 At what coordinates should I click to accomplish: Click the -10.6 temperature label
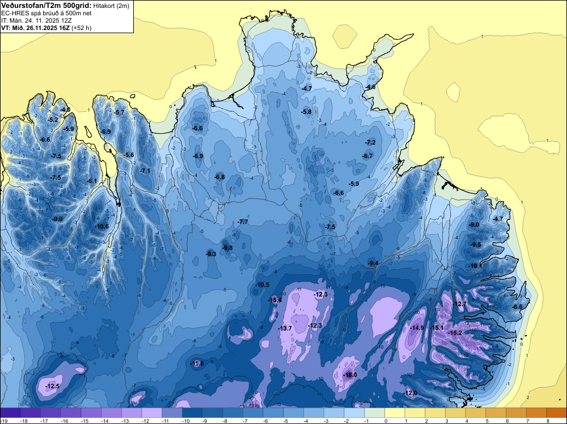click(101, 226)
